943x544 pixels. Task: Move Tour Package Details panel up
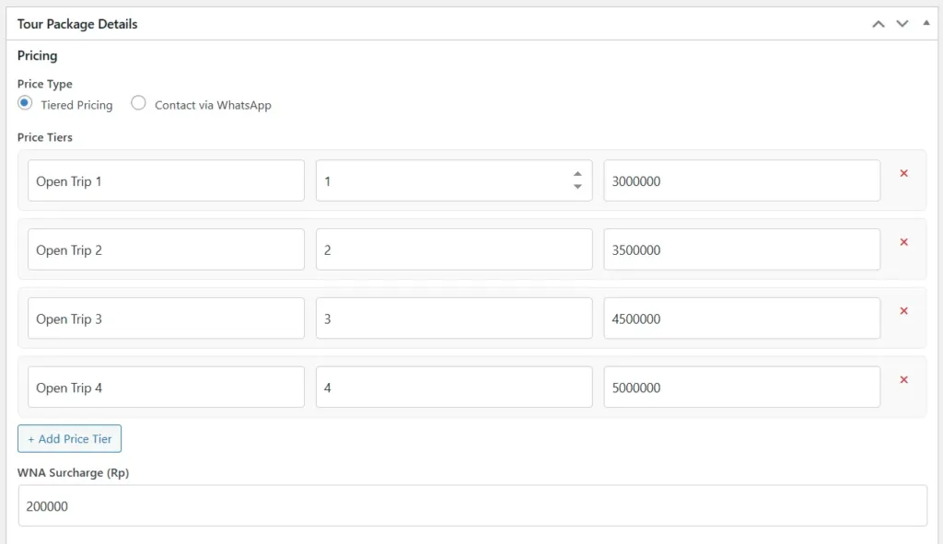click(x=879, y=24)
